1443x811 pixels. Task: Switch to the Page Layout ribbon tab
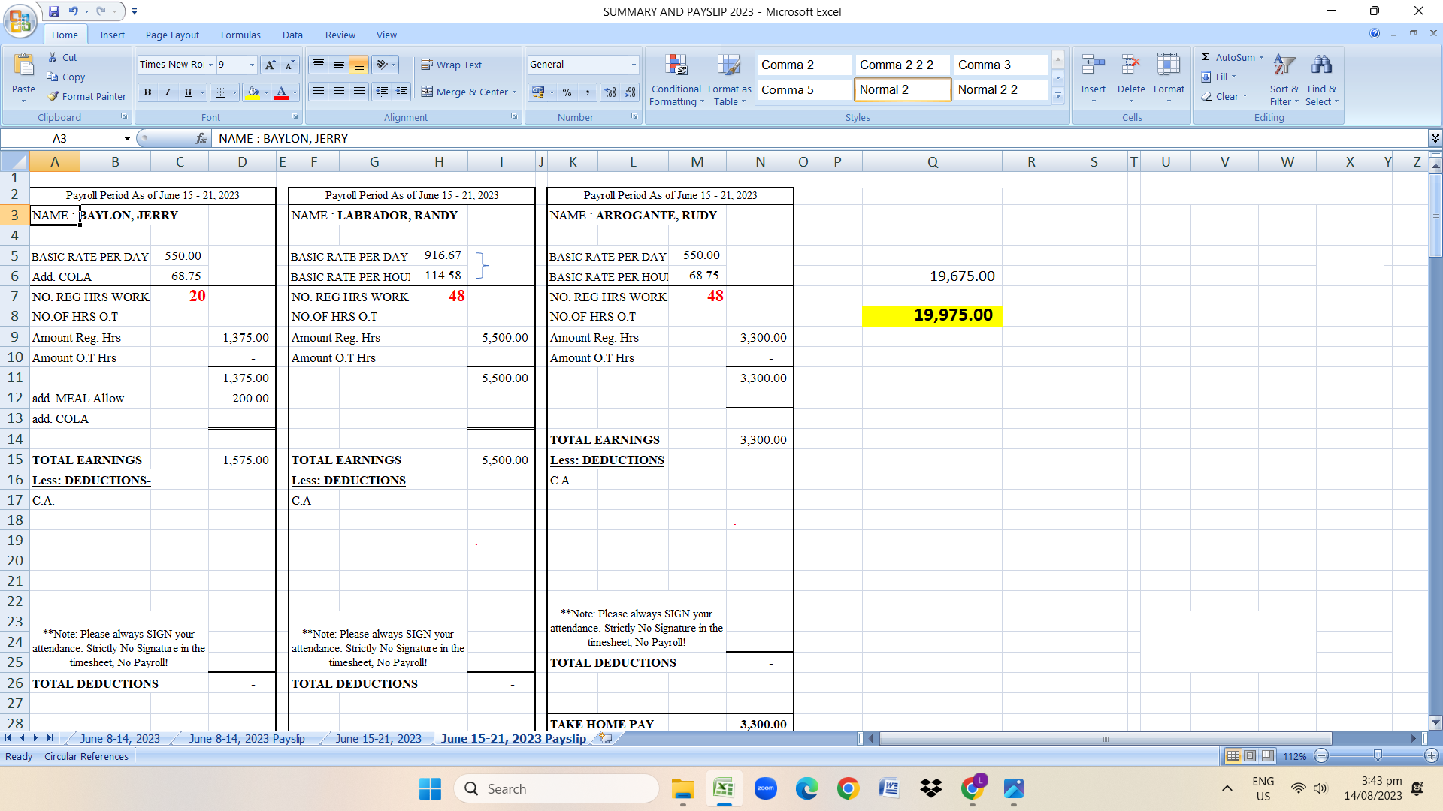tap(172, 35)
